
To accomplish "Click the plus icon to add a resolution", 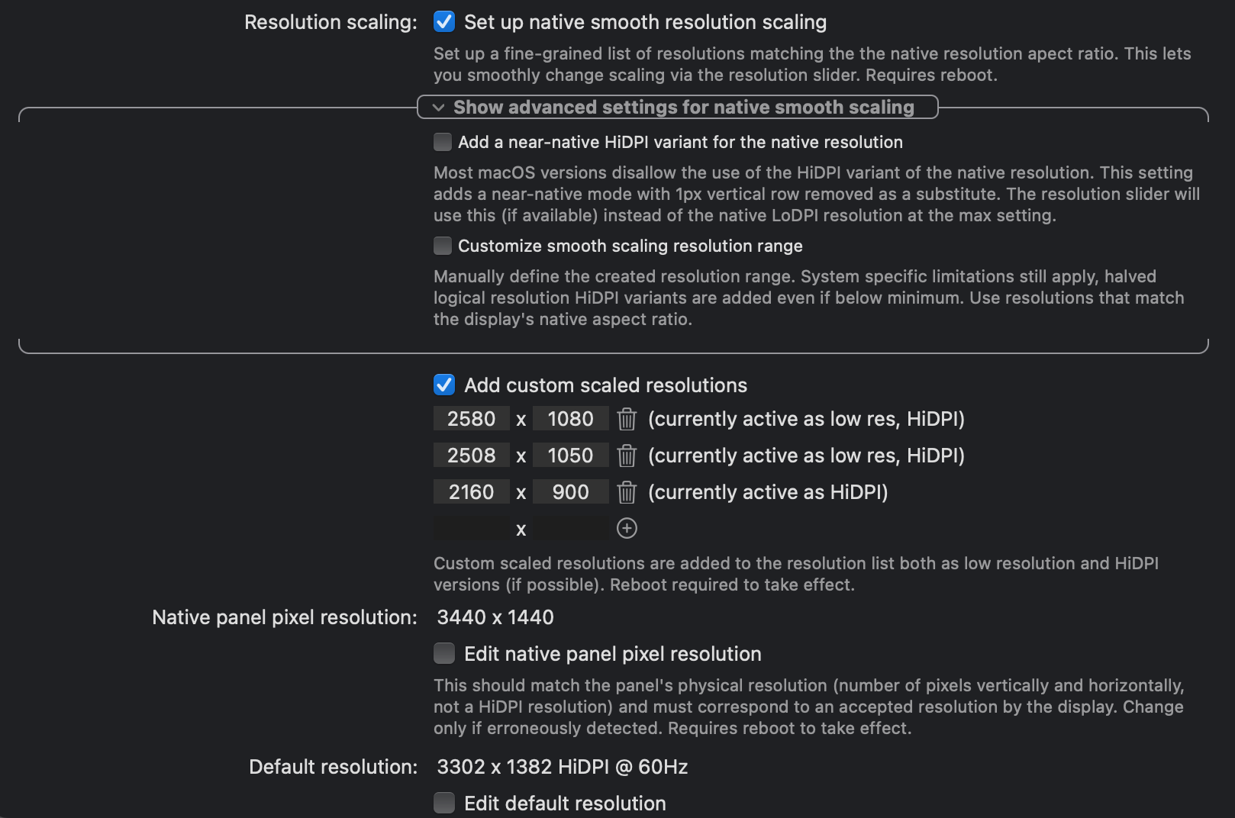I will tap(626, 528).
